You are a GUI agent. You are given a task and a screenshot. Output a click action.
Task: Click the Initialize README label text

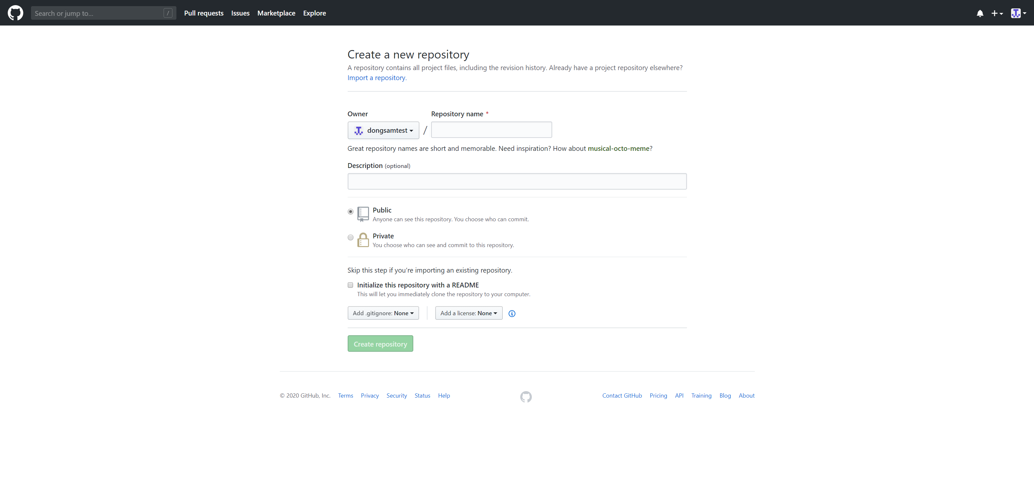tap(418, 285)
